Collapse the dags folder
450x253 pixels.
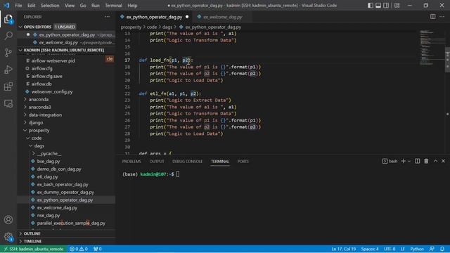pyautogui.click(x=39, y=145)
